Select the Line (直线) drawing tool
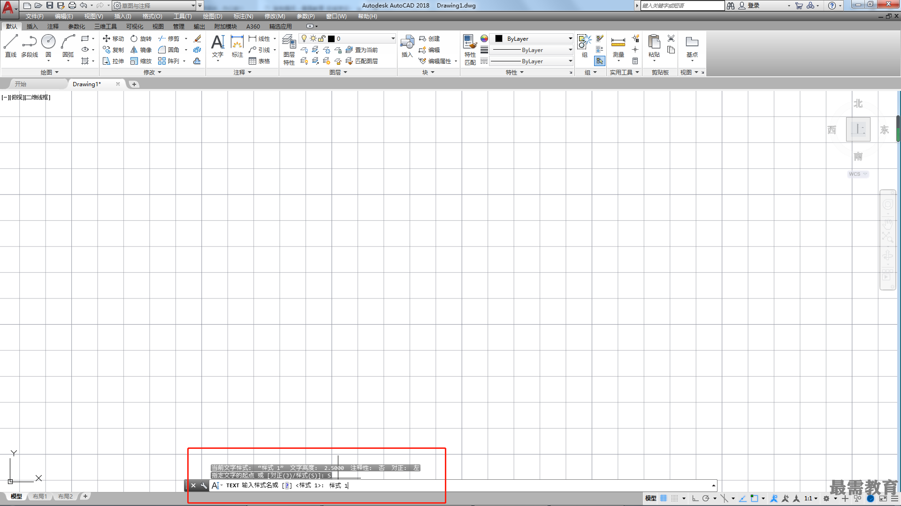The height and width of the screenshot is (506, 901). (10, 45)
